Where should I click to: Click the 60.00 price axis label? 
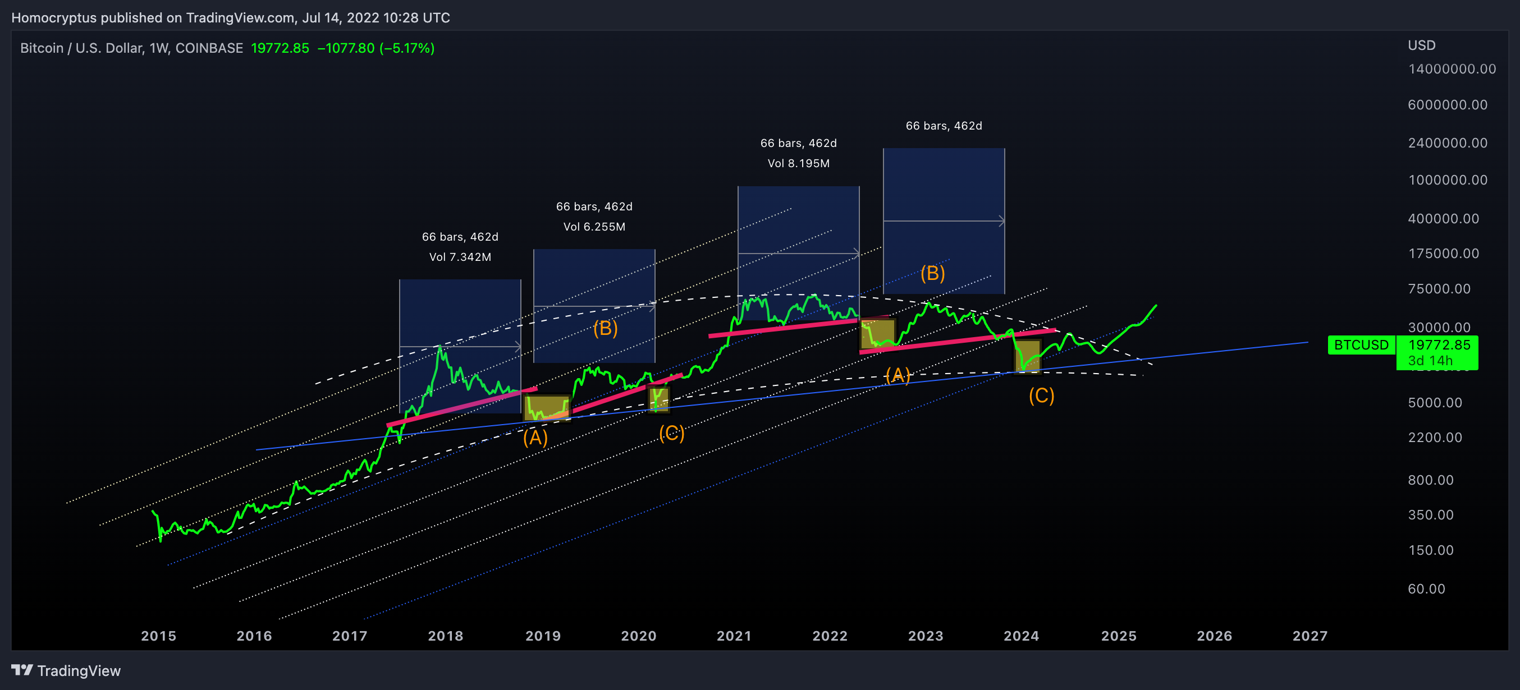[1426, 589]
